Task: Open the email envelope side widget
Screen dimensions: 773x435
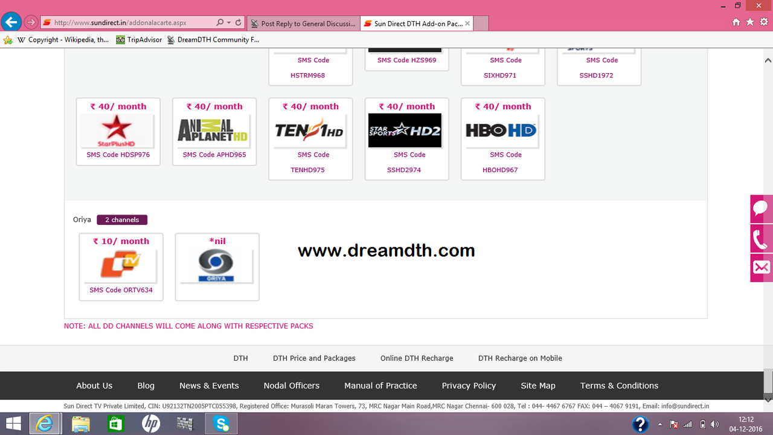Action: [x=762, y=268]
